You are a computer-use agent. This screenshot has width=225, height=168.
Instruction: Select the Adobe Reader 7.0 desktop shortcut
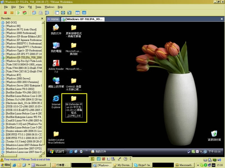click(56, 66)
